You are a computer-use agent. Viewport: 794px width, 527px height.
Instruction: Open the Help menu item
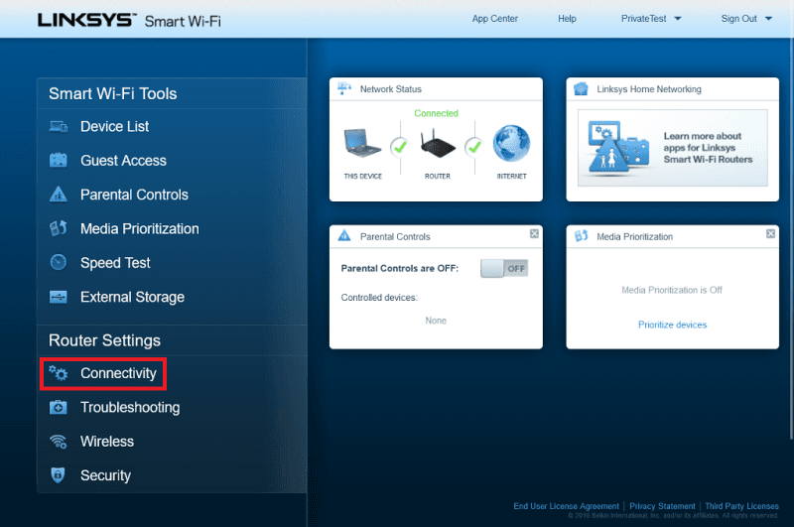[x=567, y=19]
